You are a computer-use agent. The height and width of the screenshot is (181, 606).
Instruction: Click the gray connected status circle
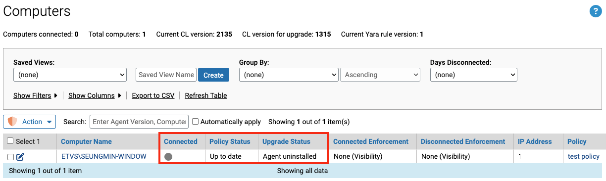click(x=168, y=157)
